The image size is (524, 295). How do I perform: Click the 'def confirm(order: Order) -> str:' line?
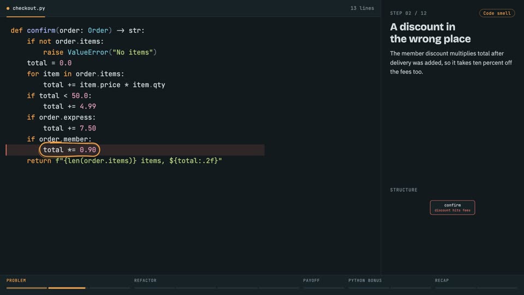point(78,31)
